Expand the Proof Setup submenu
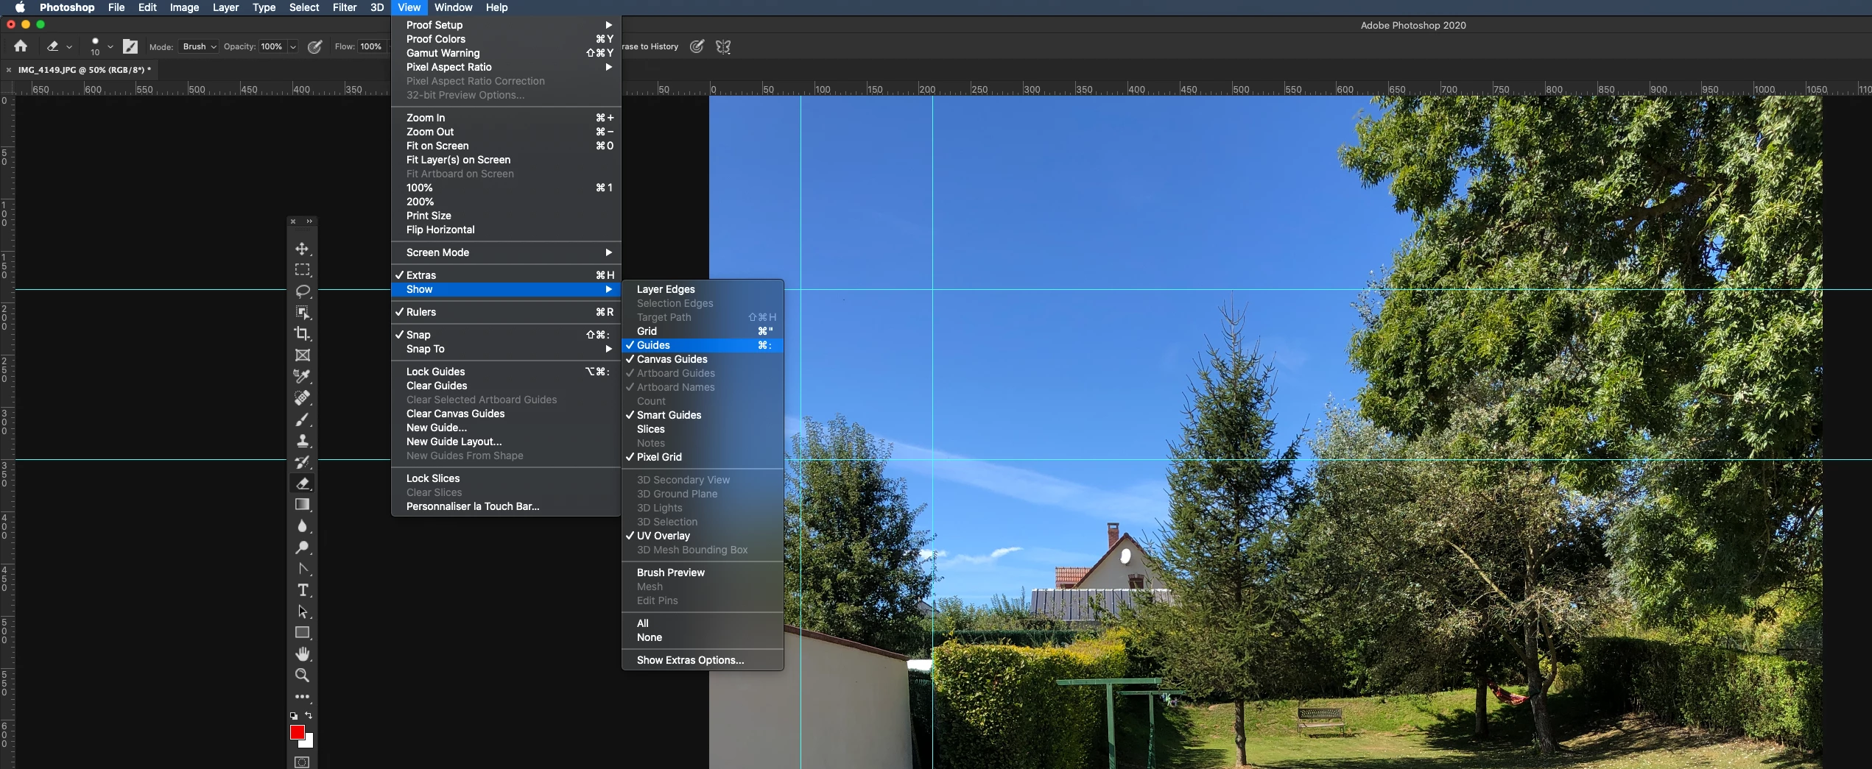The width and height of the screenshot is (1872, 769). (x=506, y=25)
